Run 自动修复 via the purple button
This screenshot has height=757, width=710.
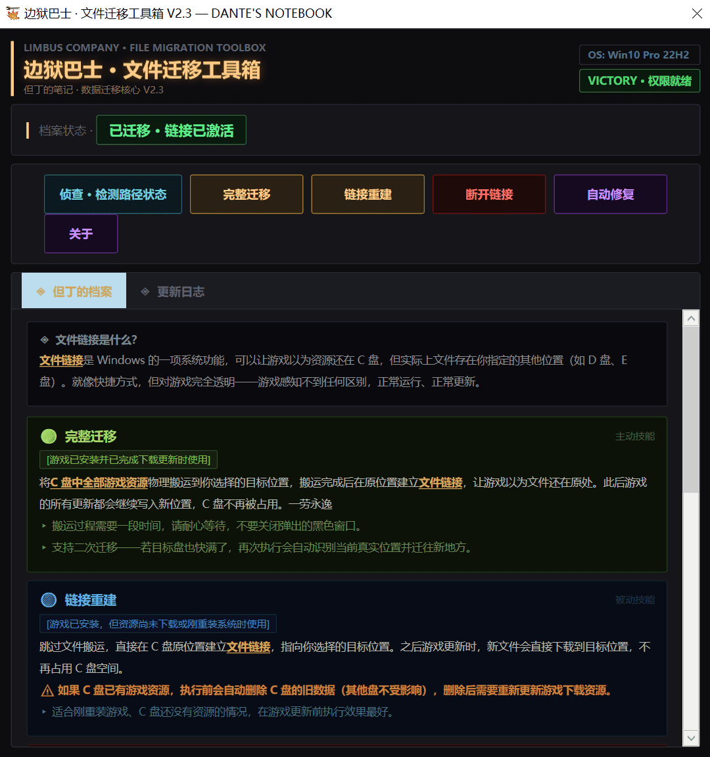pyautogui.click(x=610, y=195)
